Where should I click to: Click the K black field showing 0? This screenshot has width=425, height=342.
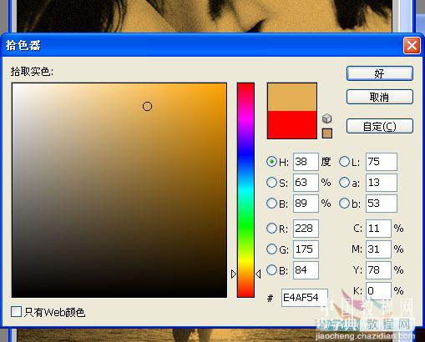coord(378,291)
